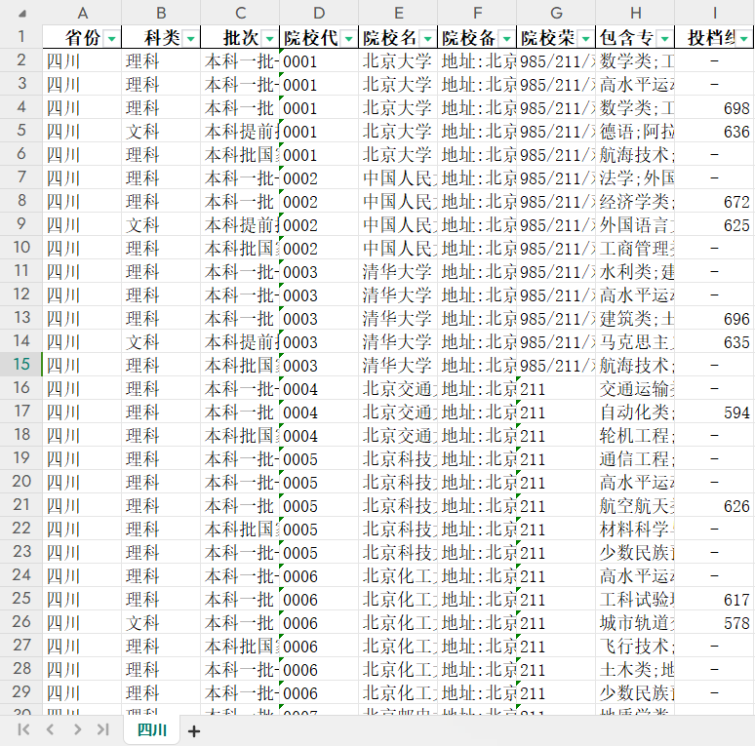Click 本科批国 batch cell in row 18

point(240,435)
